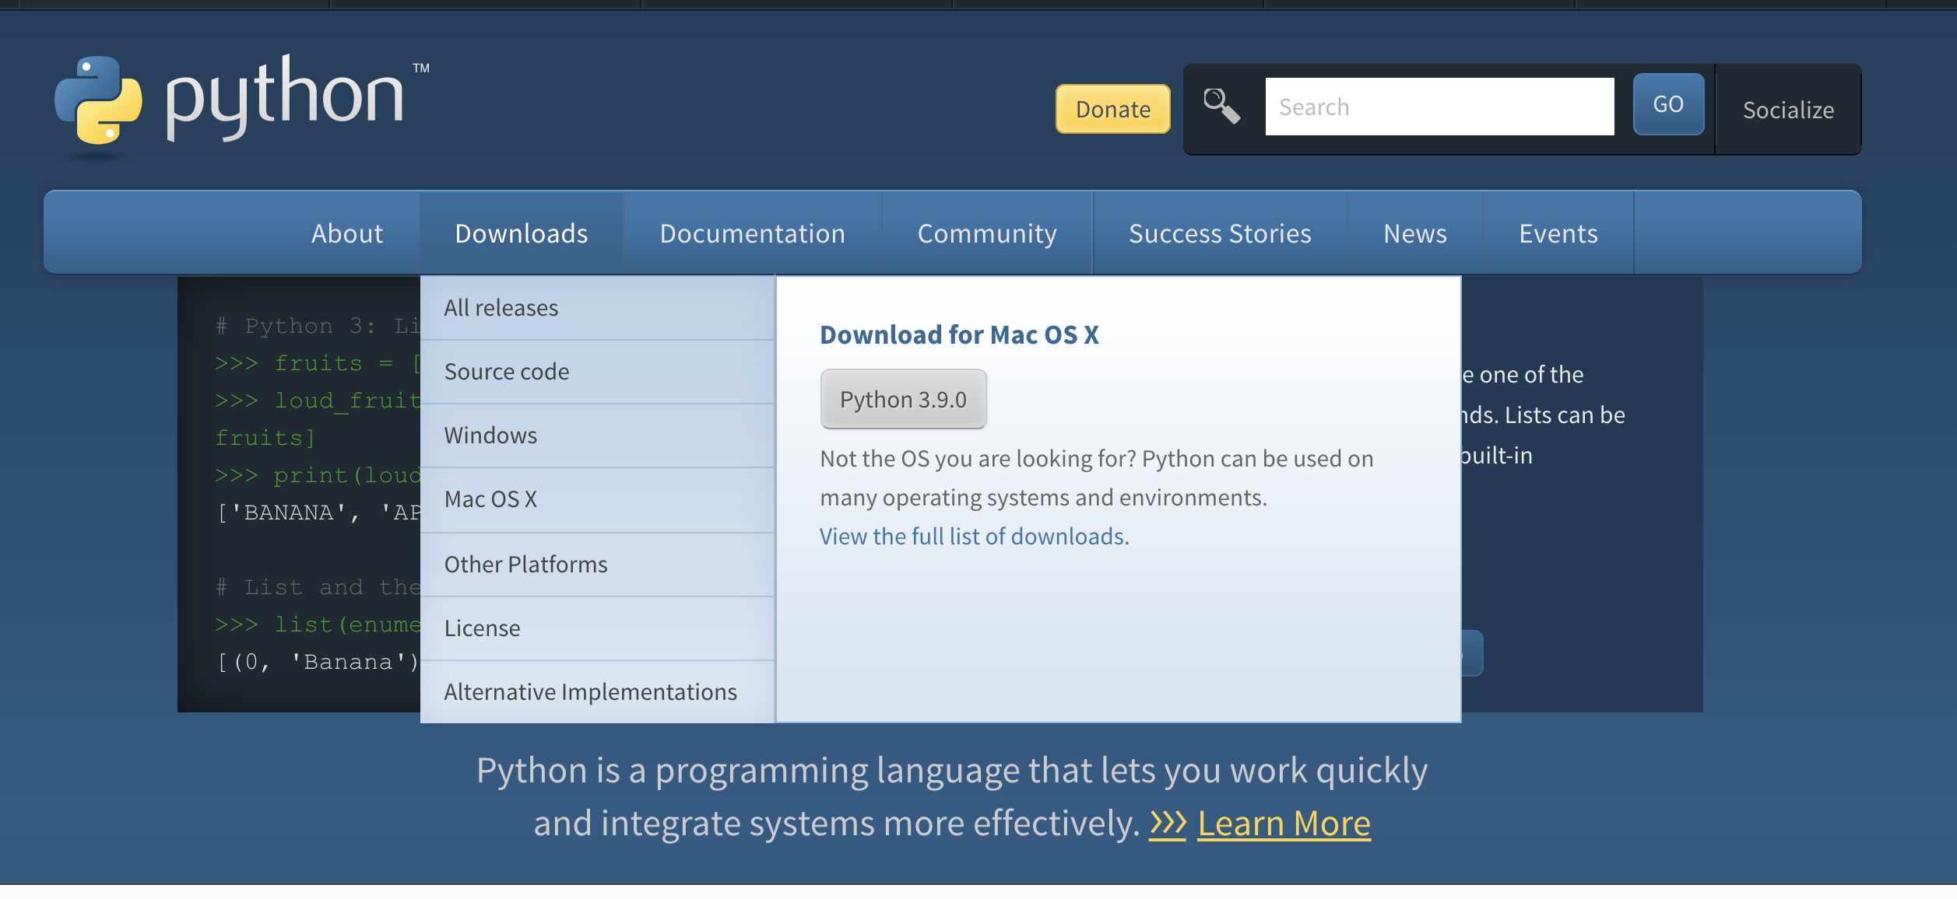The width and height of the screenshot is (1957, 899).
Task: Focus the Search text field
Action: pos(1439,107)
